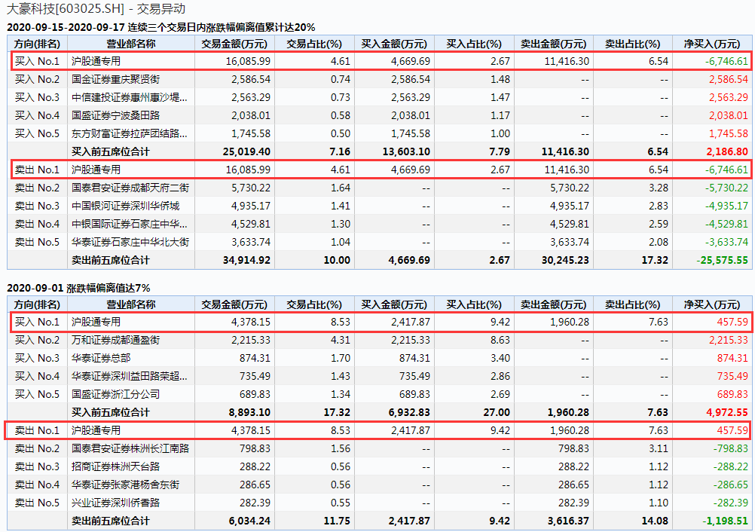Select the row 国金证券重庆聚贤街
755x532 pixels.
[380, 79]
